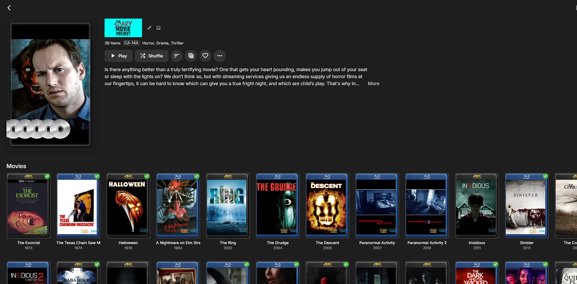Toggle watched checkmark on The Exorcist
This screenshot has height=284, width=577.
tap(47, 176)
